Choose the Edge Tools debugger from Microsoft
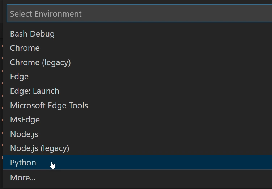Image resolution: width=272 pixels, height=189 pixels. tap(49, 105)
